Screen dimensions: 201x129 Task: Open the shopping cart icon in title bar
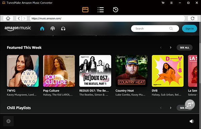coord(163,3)
